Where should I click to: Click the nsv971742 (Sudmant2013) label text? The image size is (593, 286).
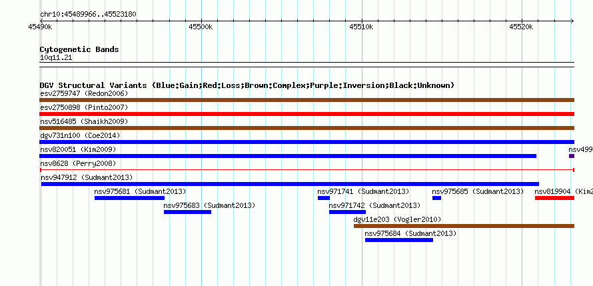coord(374,205)
